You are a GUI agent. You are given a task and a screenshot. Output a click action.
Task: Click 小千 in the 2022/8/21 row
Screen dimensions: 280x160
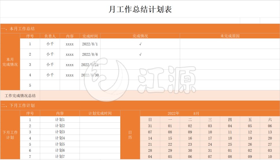point(50,65)
